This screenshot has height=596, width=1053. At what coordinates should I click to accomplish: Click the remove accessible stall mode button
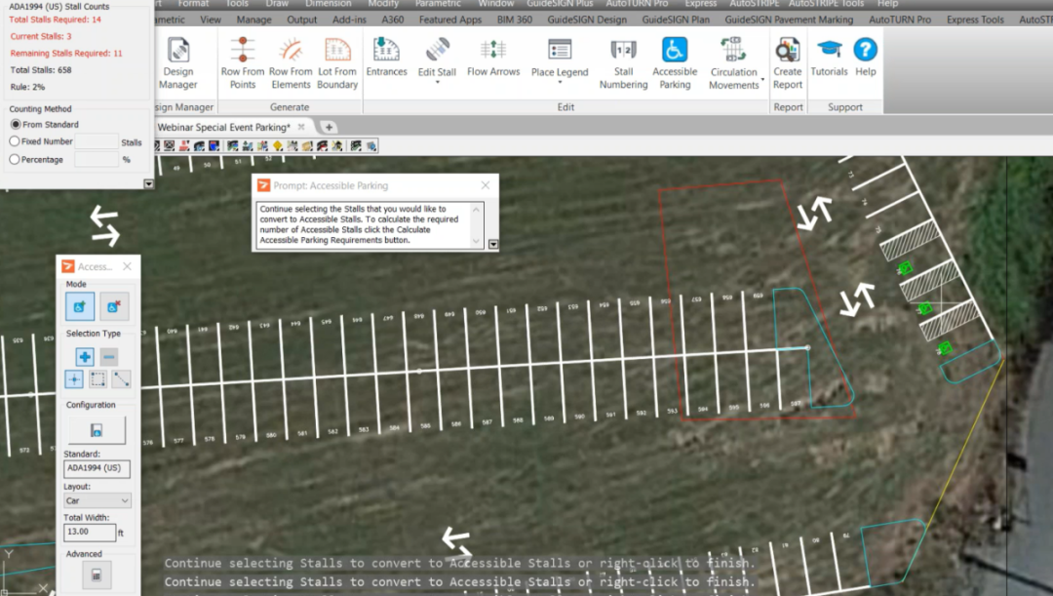(x=114, y=306)
